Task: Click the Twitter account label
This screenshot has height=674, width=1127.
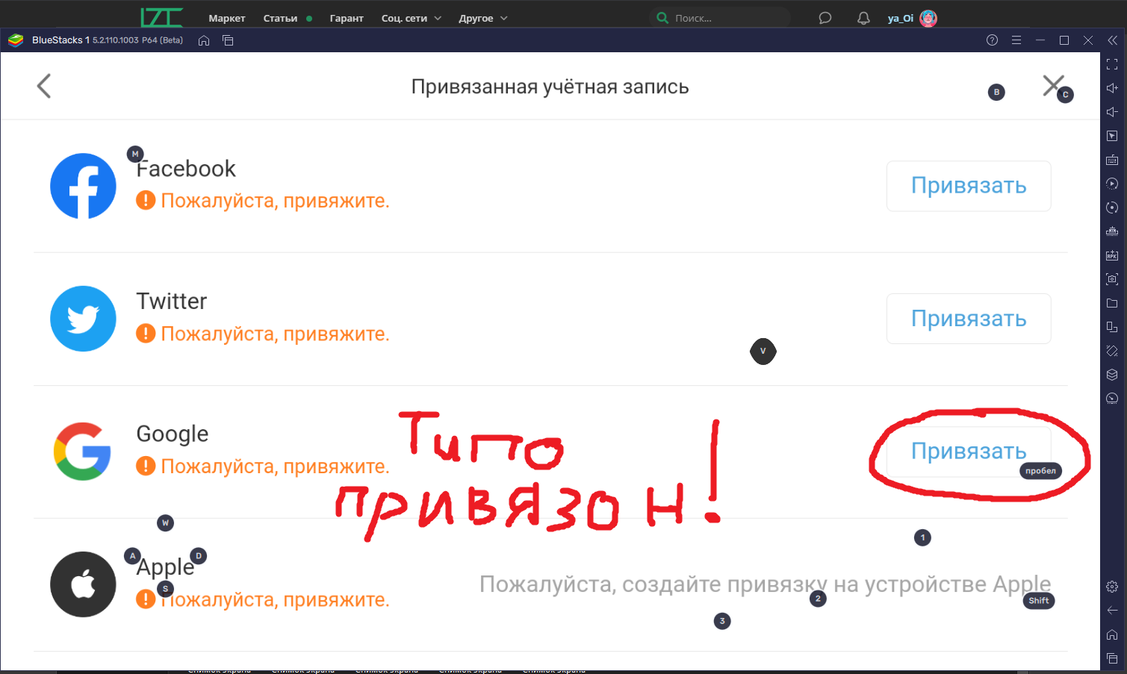Action: click(x=172, y=301)
